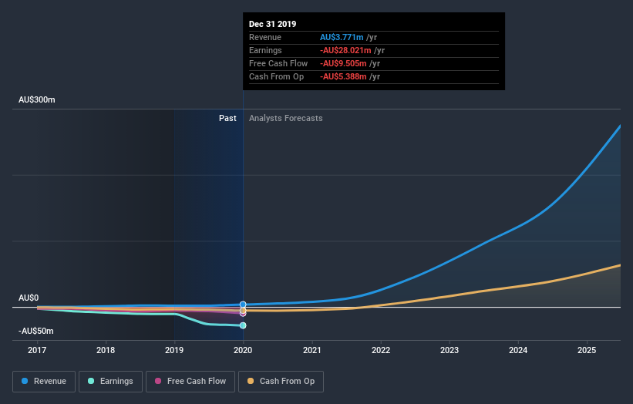The height and width of the screenshot is (404, 633).
Task: Click the Past label on the chart
Action: (227, 118)
